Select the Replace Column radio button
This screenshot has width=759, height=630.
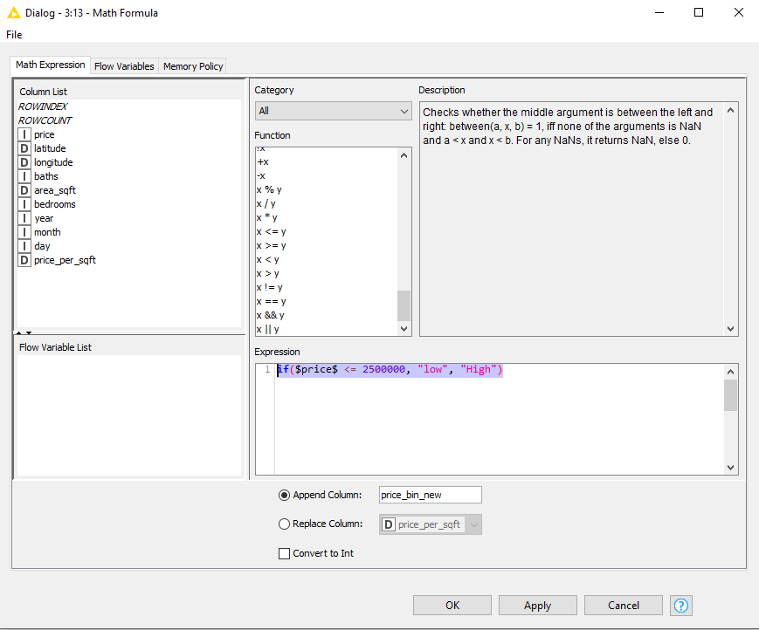point(284,524)
